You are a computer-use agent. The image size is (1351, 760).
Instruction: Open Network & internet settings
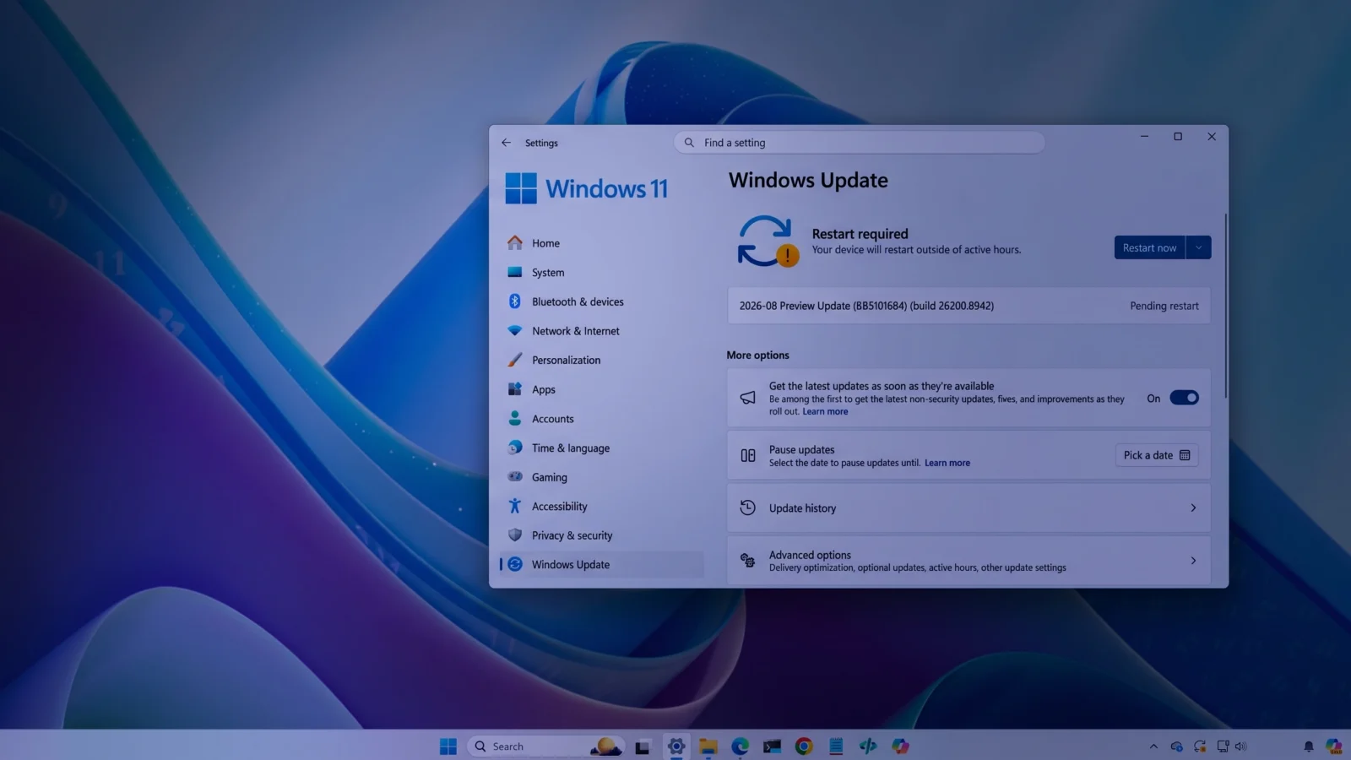(601, 331)
